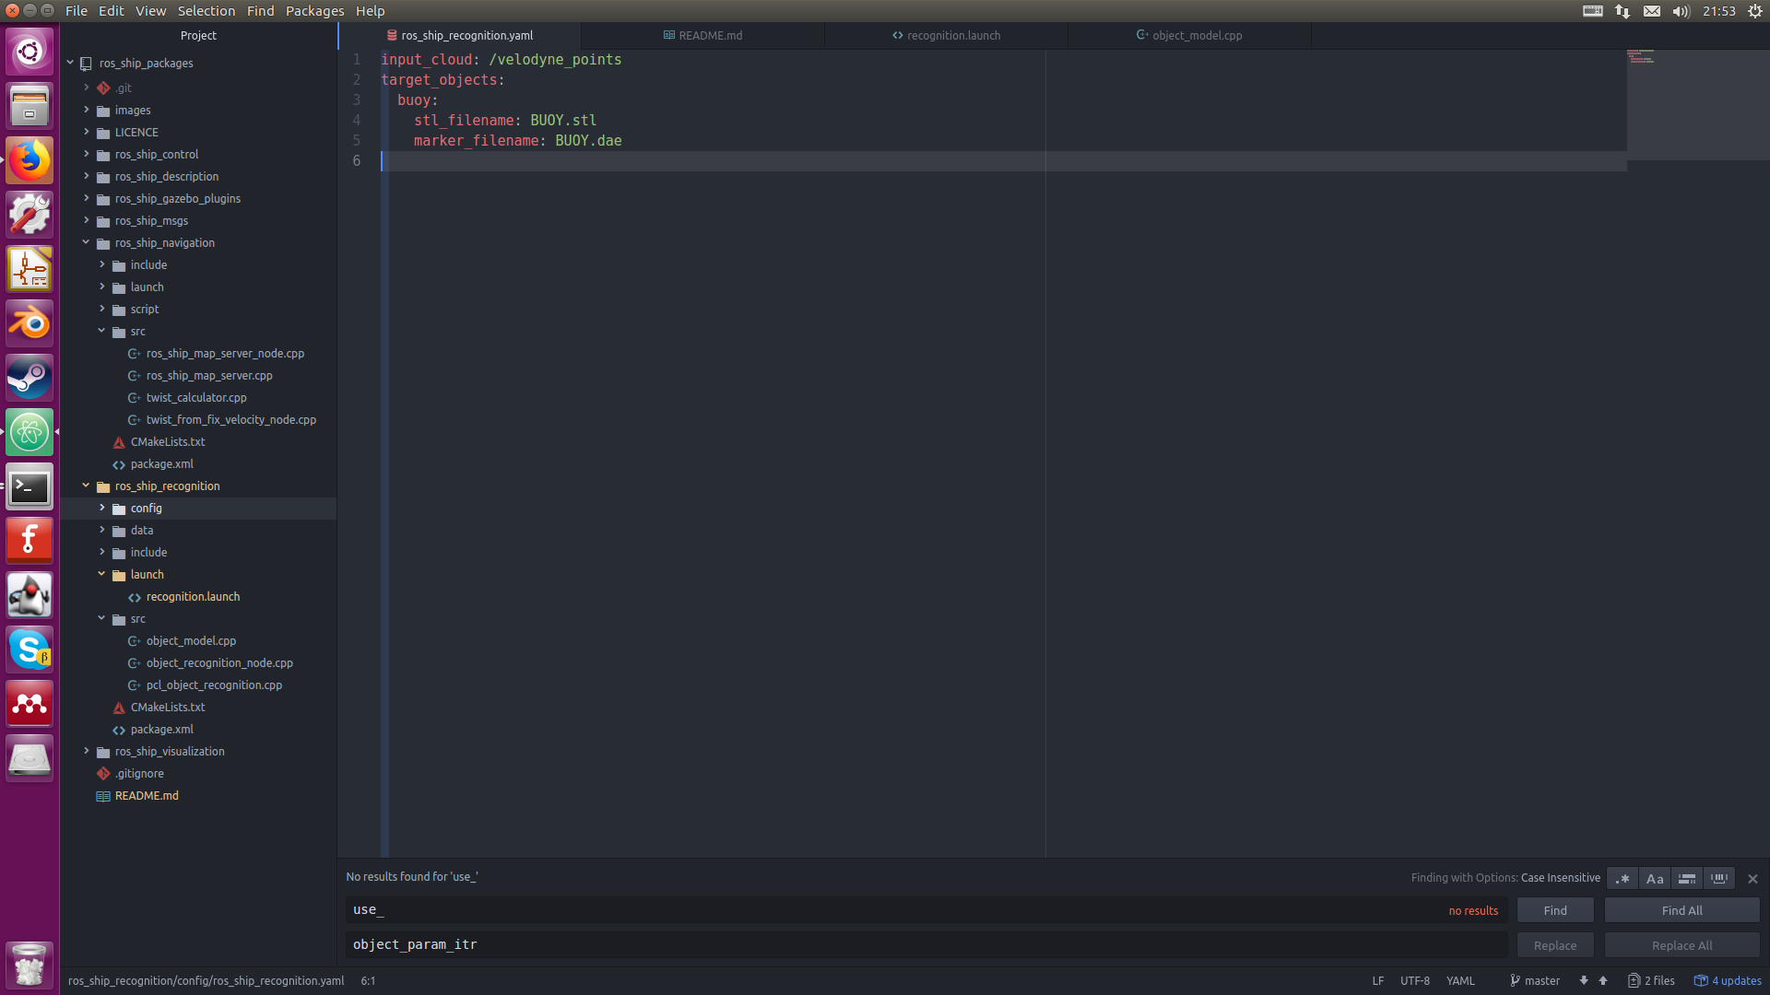Viewport: 1770px width, 995px height.
Task: Click the Replace All button
Action: (x=1681, y=945)
